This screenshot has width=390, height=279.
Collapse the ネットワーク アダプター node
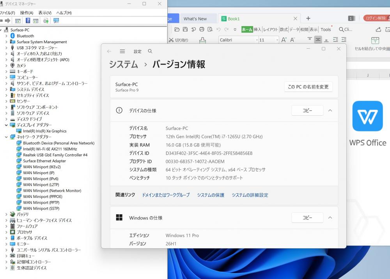click(6, 137)
